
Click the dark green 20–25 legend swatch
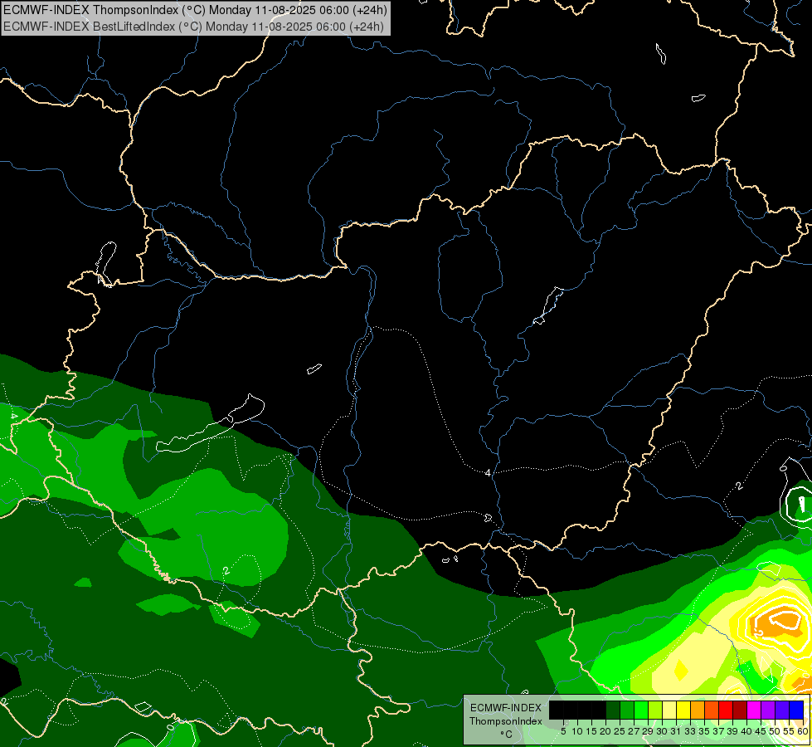[x=613, y=710]
